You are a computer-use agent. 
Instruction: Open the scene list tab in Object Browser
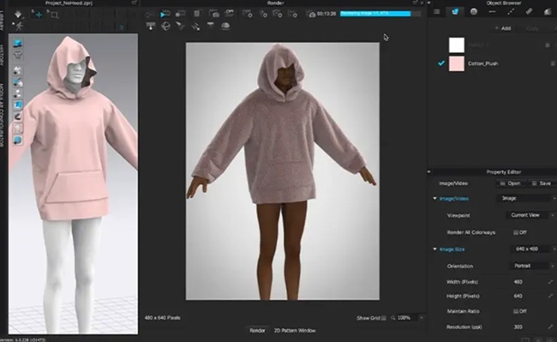(x=436, y=12)
